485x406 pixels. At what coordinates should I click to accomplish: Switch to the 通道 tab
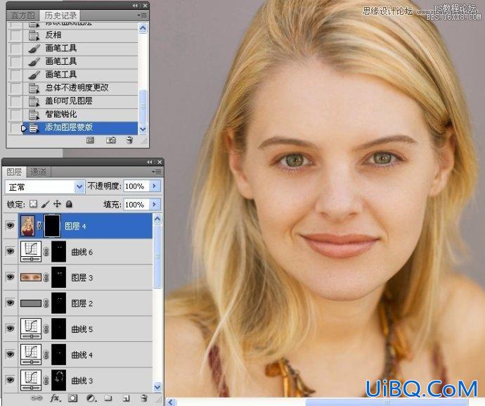pyautogui.click(x=39, y=172)
